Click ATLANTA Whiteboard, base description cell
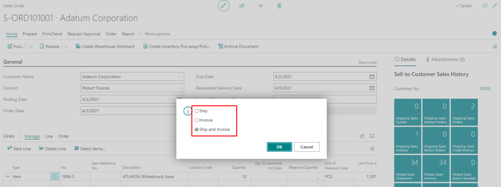The image size is (501, 187). point(154,176)
